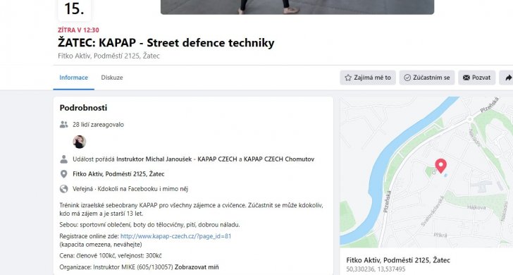
Task: Click the Podrobnosti heading
Action: click(83, 108)
